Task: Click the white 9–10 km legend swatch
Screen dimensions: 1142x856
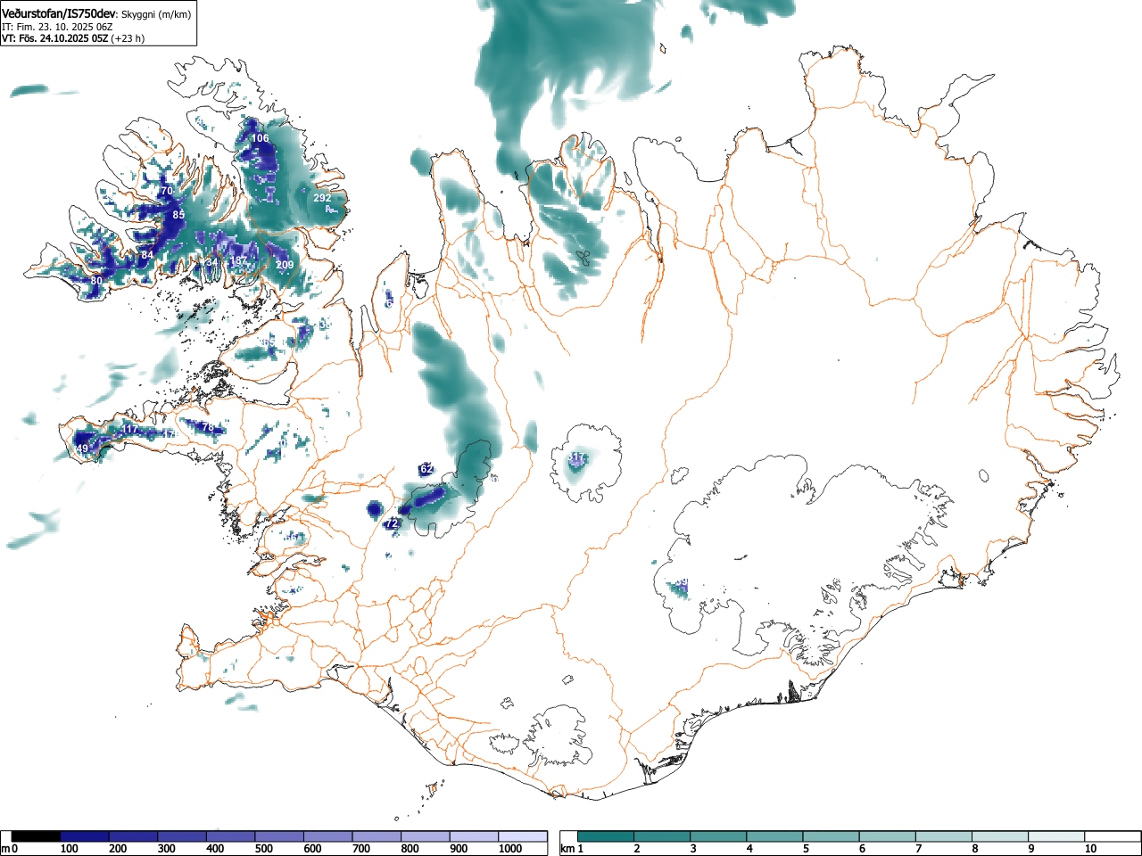Action: click(1057, 836)
